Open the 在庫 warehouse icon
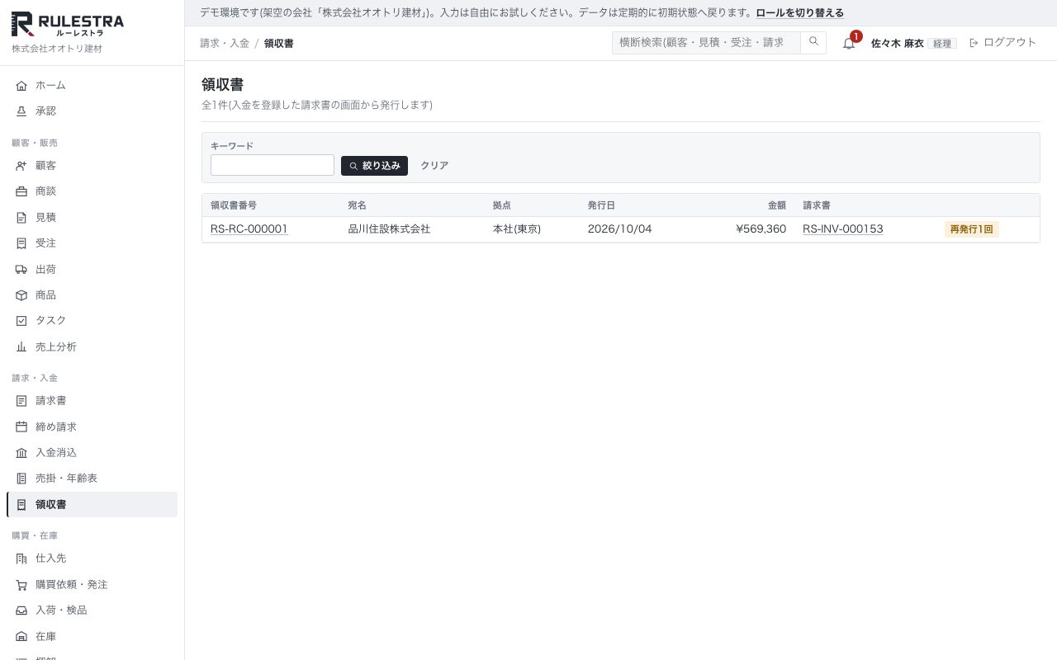1057x660 pixels. (x=21, y=637)
